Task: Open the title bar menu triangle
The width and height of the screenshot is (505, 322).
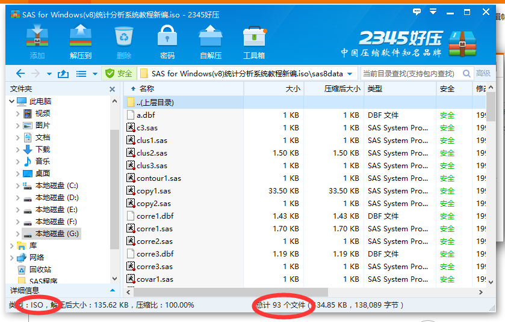Action: pos(433,12)
